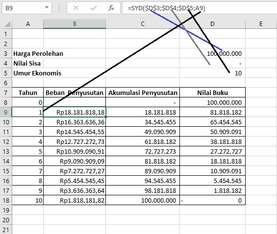277x234 pixels.
Task: Select Tahun cell with value 10
Action: pos(28,200)
